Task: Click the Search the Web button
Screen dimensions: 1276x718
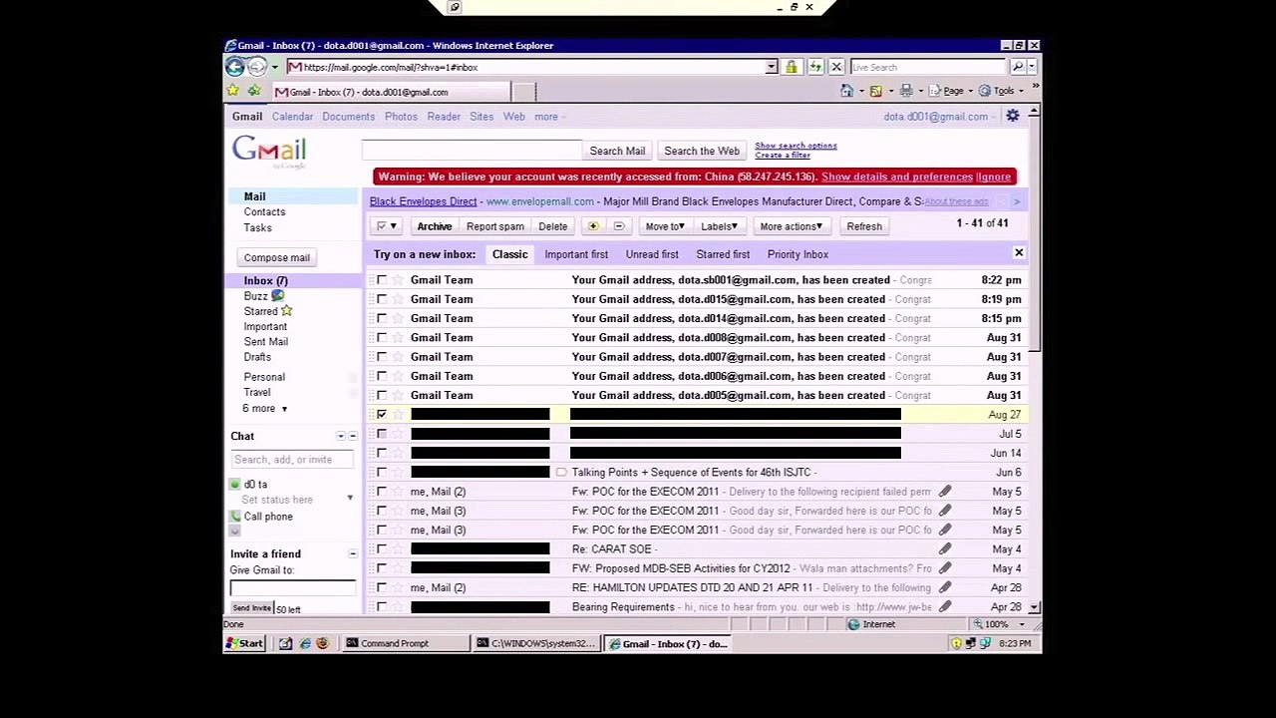Action: (702, 151)
